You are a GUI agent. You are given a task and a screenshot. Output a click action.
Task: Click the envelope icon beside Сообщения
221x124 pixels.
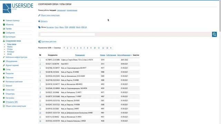[x=4, y=33]
